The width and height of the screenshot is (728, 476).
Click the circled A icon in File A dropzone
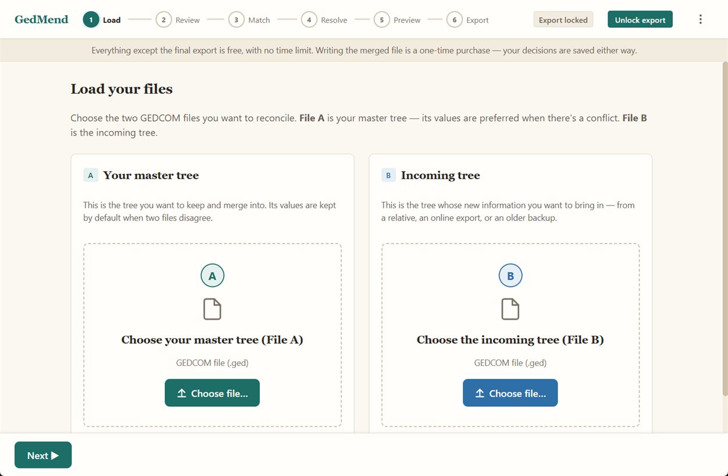(212, 276)
